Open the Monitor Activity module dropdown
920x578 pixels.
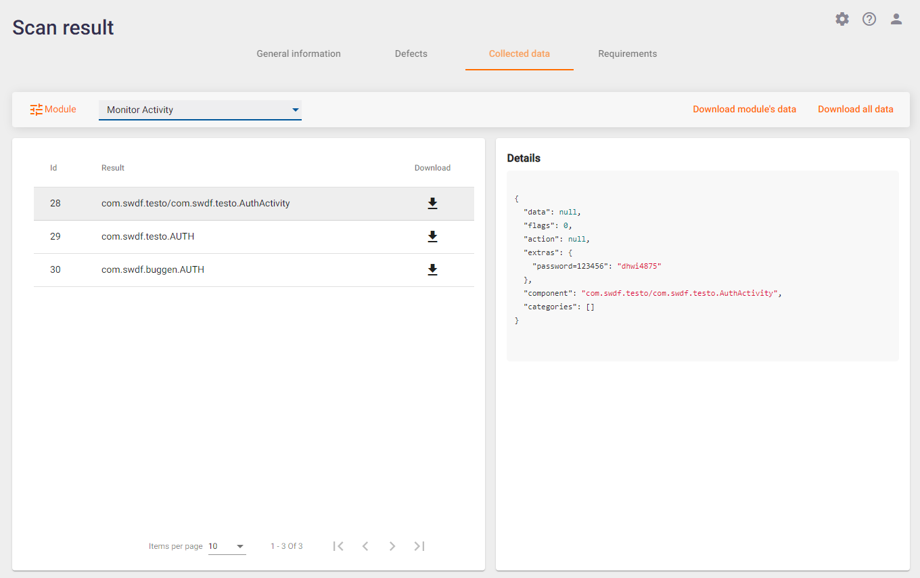coord(200,110)
